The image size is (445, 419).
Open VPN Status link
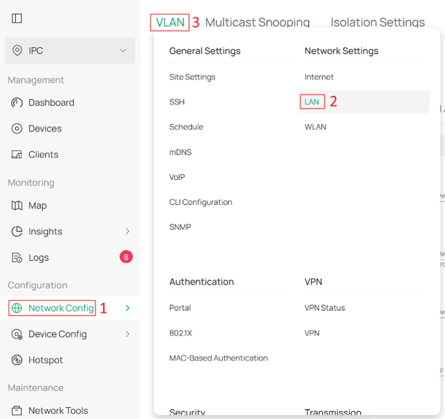pyautogui.click(x=325, y=308)
